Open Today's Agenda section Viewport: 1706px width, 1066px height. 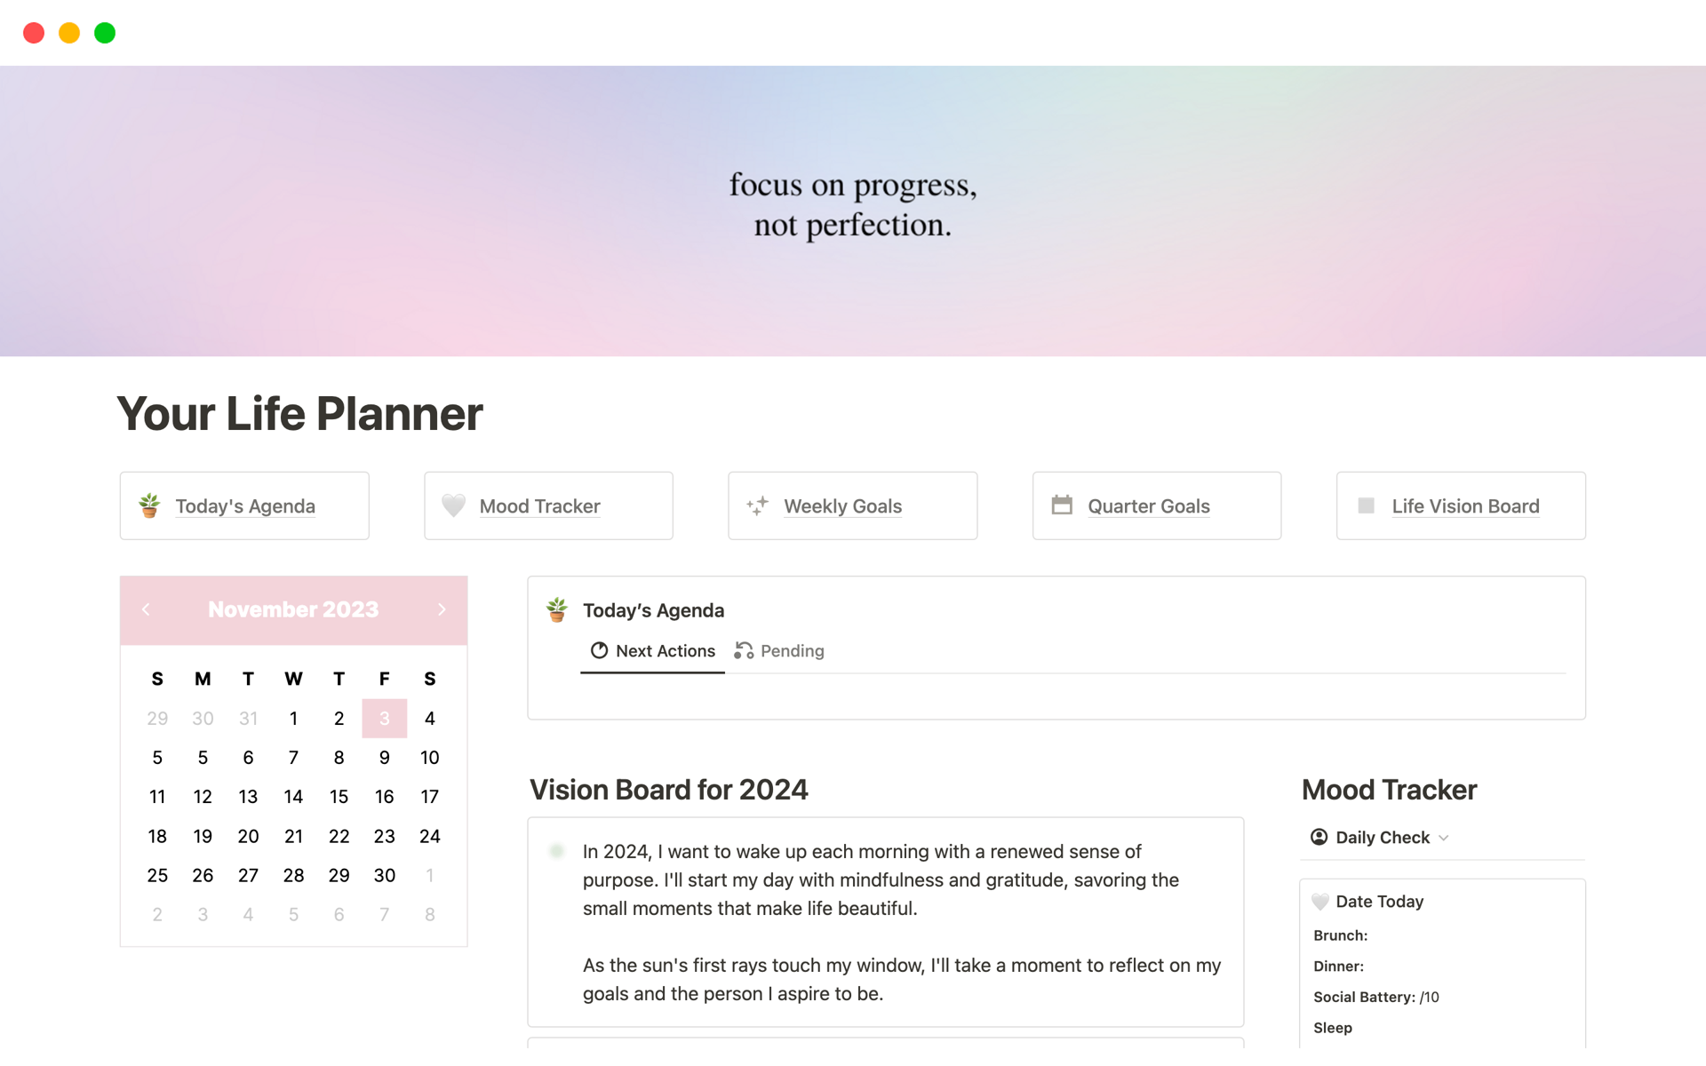(243, 505)
